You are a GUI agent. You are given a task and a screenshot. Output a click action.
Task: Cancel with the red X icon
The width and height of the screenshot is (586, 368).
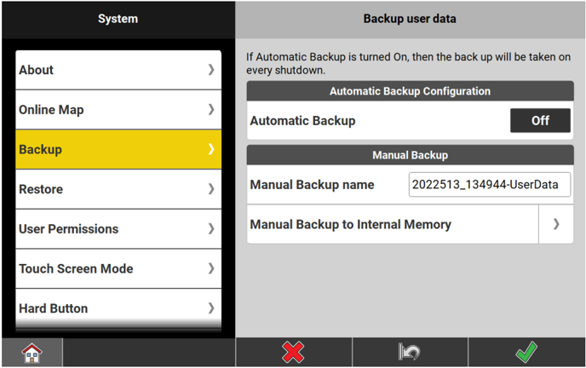[293, 353]
